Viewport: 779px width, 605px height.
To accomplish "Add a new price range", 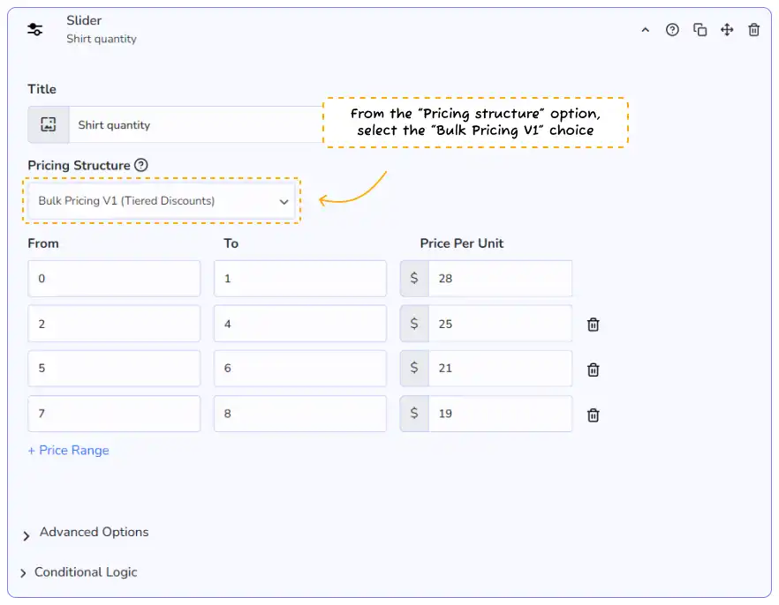I will 69,451.
